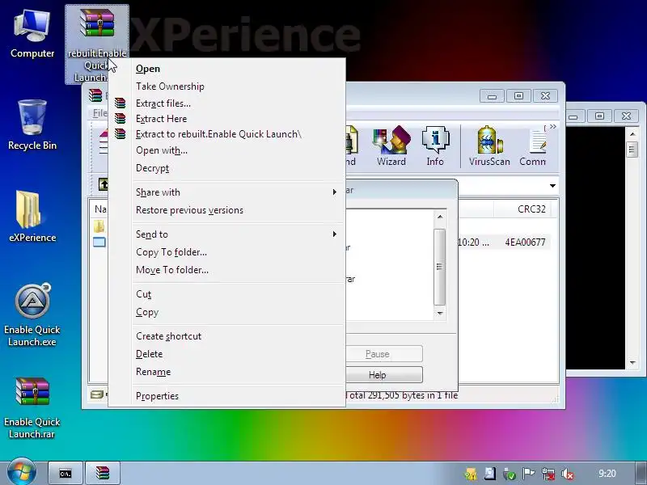Click the Wizard toolbar icon in WinRAR
The image size is (647, 485).
[391, 146]
